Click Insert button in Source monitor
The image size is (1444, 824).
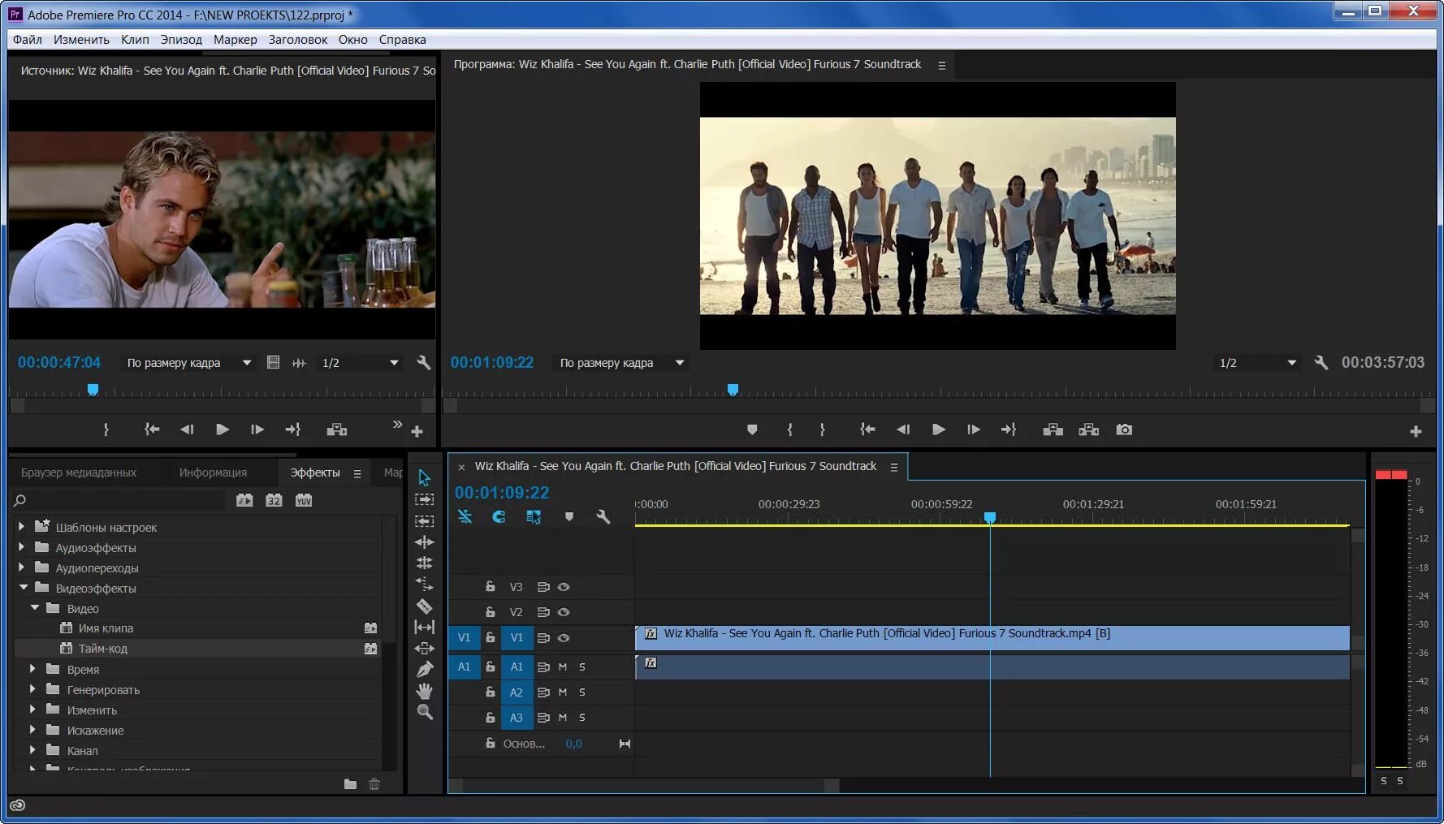(x=336, y=429)
